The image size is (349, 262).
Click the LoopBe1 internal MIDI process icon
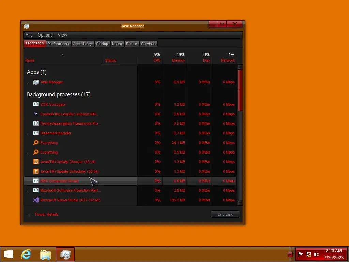click(35, 114)
